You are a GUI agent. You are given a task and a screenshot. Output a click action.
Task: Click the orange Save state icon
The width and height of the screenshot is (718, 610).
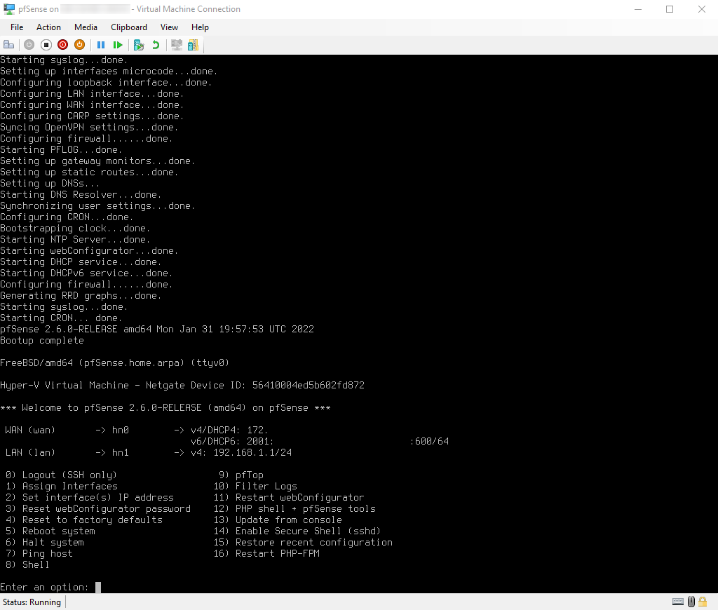[x=80, y=45]
